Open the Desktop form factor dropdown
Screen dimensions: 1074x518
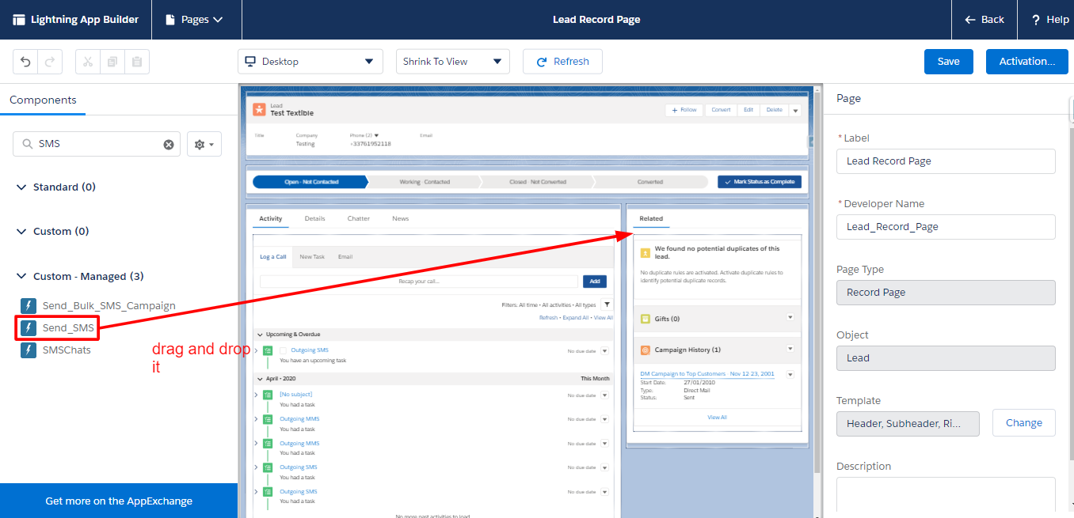click(x=310, y=62)
